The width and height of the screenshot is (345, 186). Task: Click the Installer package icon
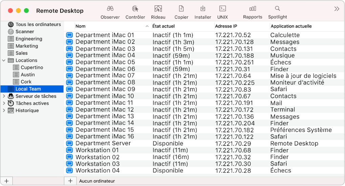click(x=202, y=9)
